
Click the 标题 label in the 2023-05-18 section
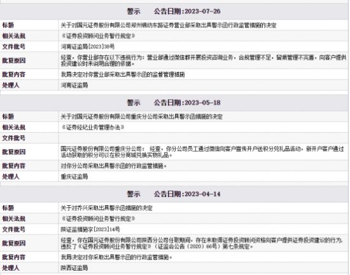click(8, 117)
